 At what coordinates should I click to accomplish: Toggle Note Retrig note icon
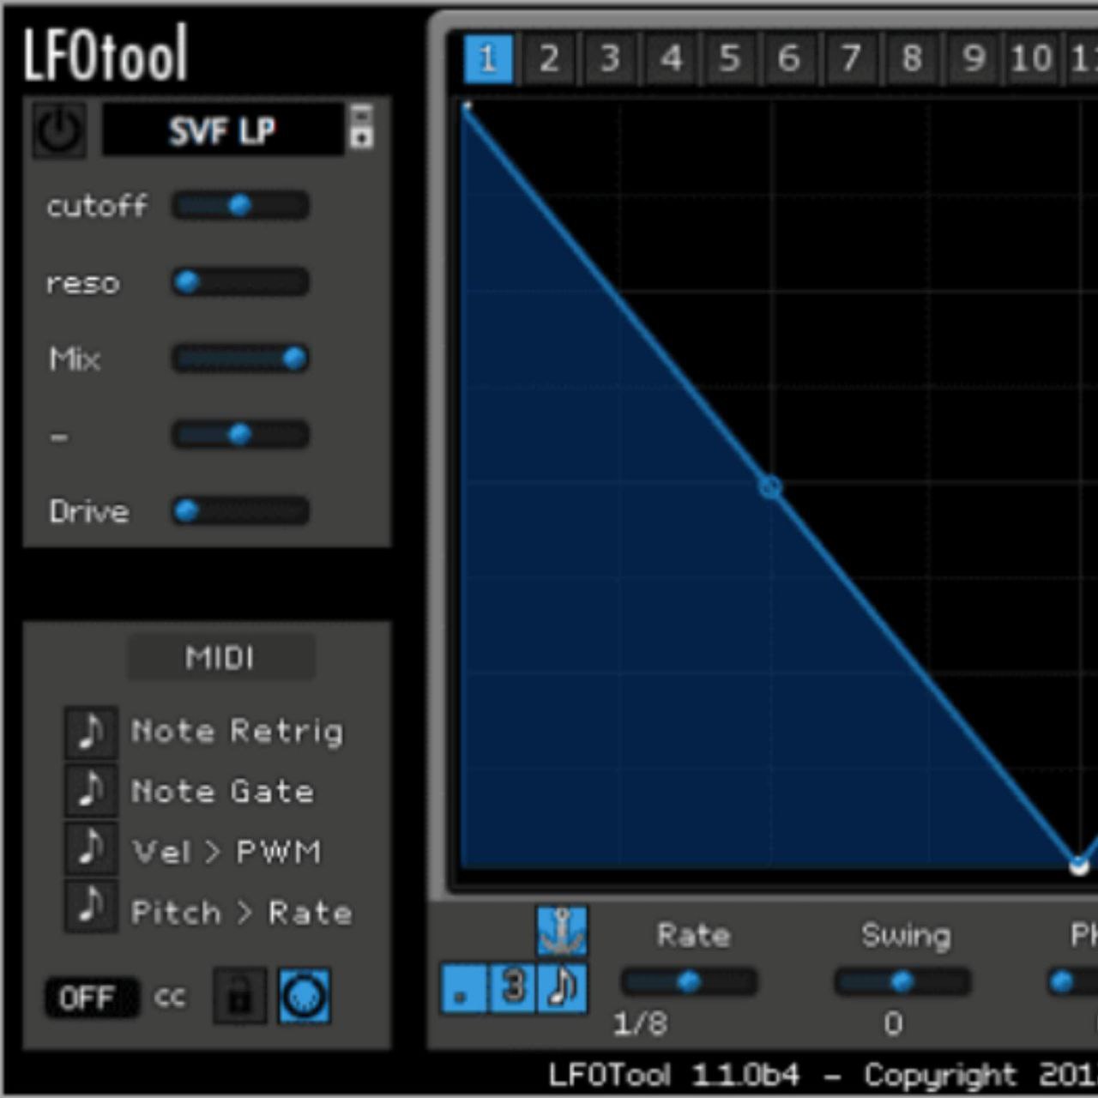pos(91,733)
